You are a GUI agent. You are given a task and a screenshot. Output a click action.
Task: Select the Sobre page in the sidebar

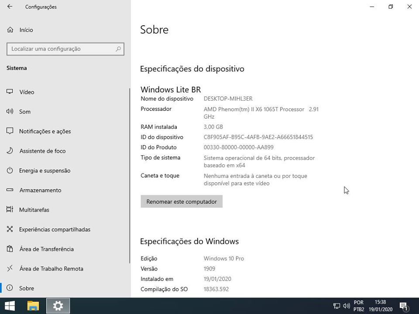(27, 288)
